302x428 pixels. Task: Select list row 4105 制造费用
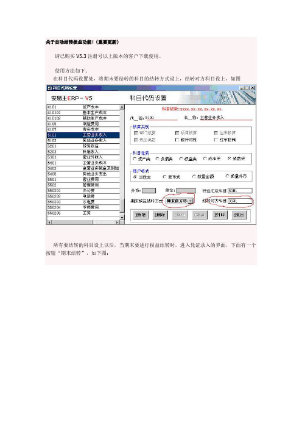coord(83,124)
